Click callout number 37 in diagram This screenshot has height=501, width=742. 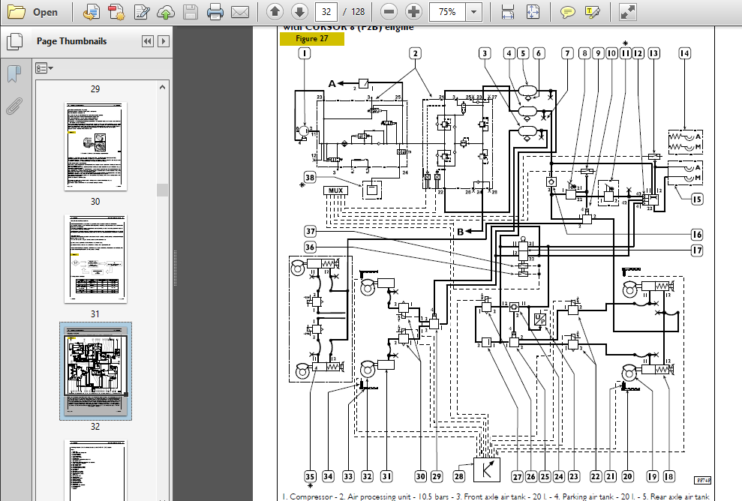pyautogui.click(x=310, y=231)
